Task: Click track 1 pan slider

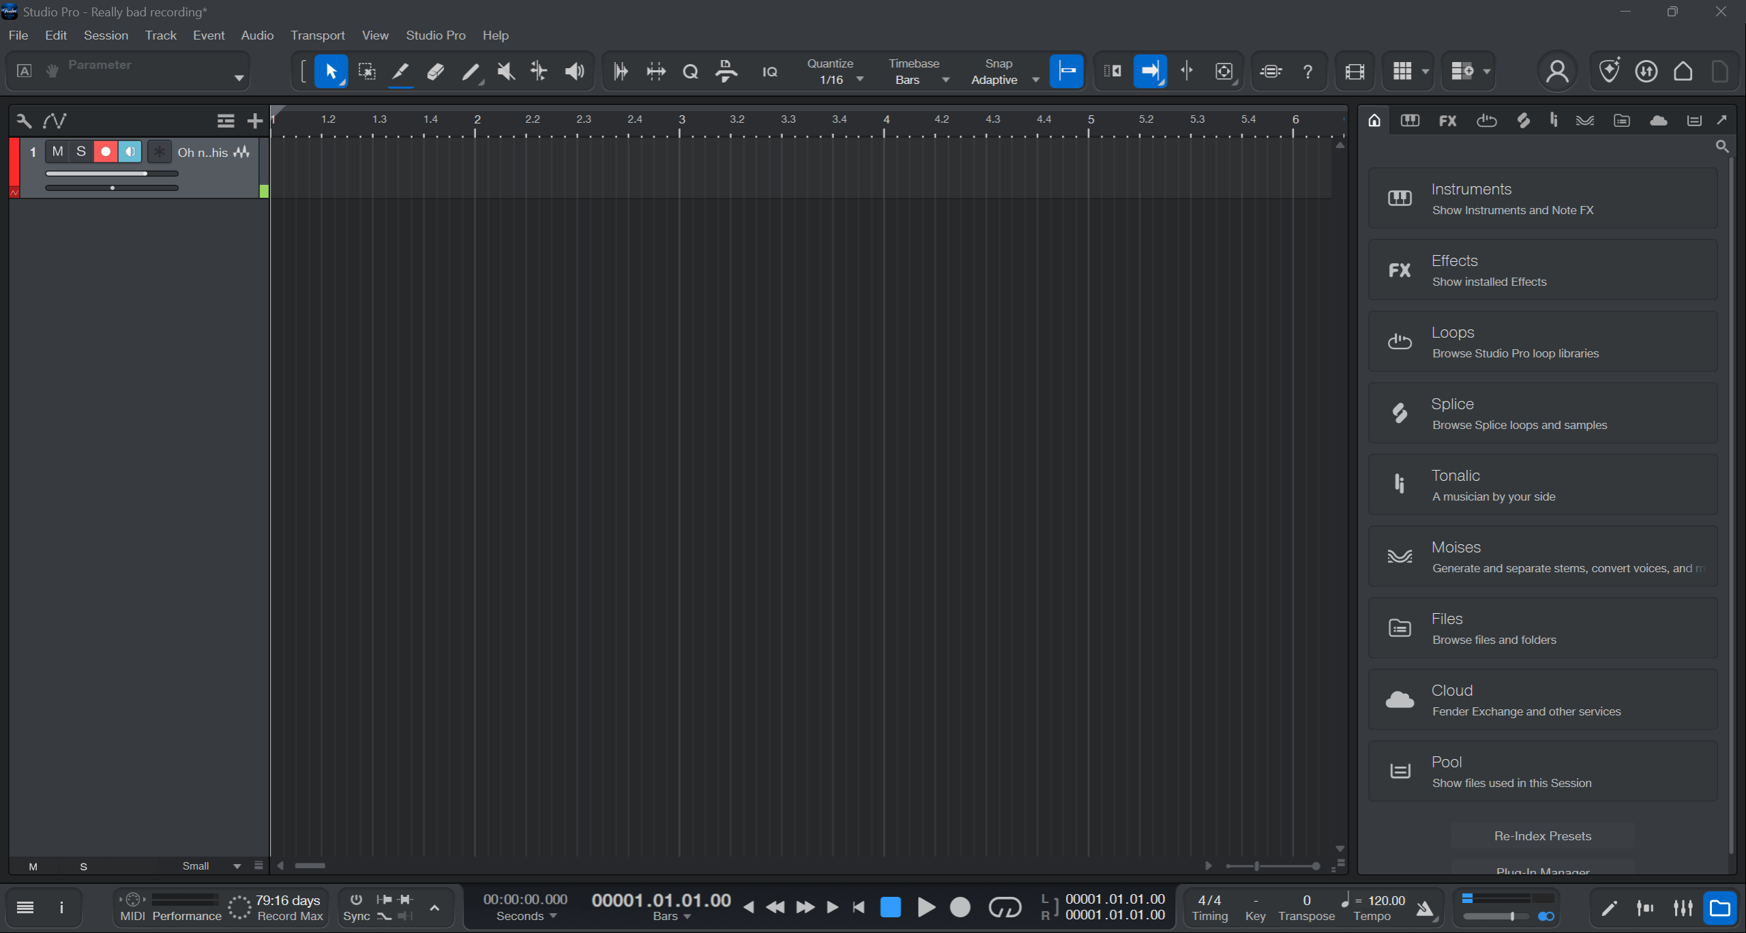Action: (x=112, y=188)
